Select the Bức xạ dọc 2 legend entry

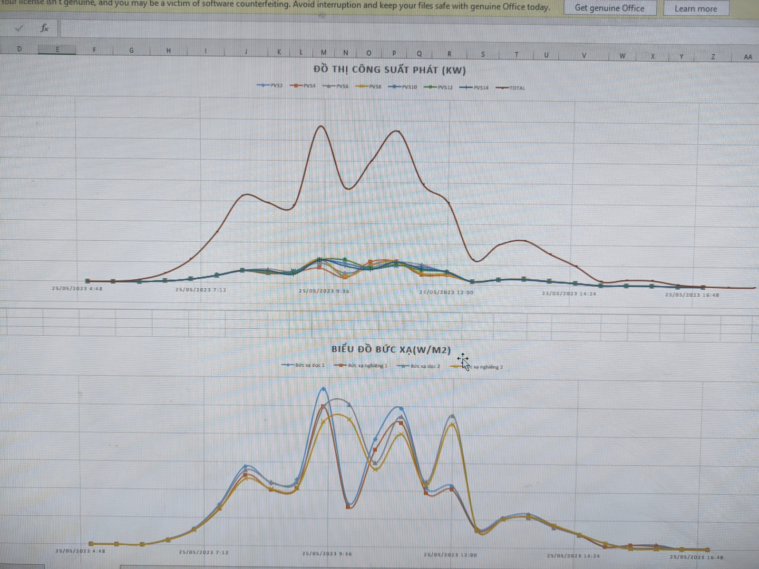tap(419, 366)
